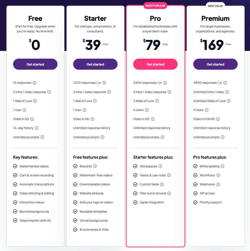
Task: Click Get started for Starter plan
Action: (95, 64)
